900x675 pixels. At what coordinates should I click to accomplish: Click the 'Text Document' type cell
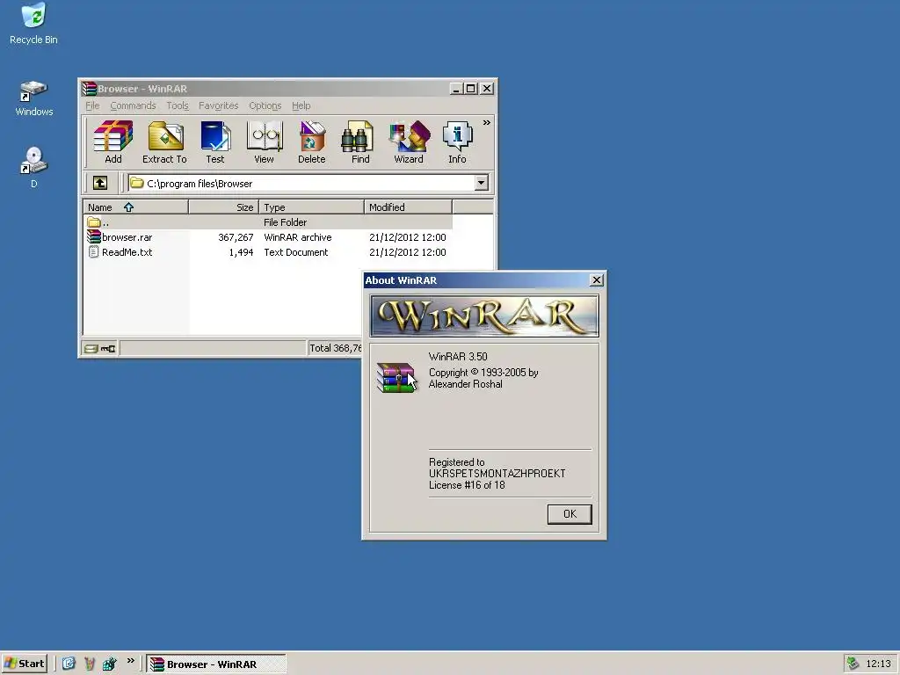295,252
